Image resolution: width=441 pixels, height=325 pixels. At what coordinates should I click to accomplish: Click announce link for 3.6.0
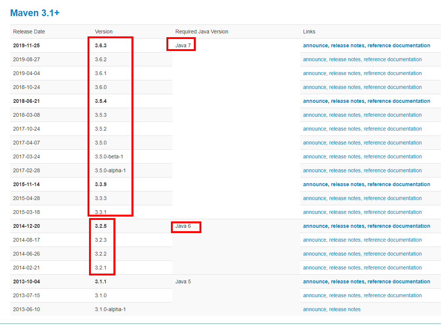(314, 87)
